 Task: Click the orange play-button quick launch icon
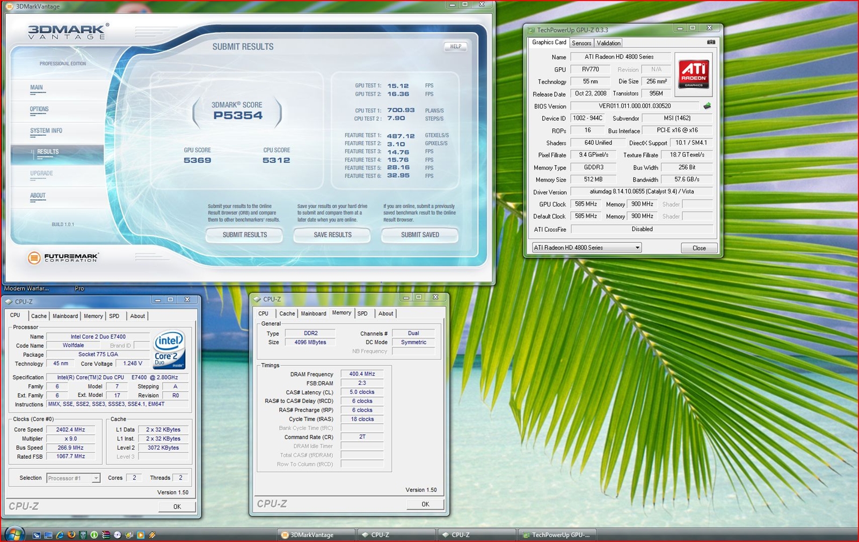click(141, 535)
